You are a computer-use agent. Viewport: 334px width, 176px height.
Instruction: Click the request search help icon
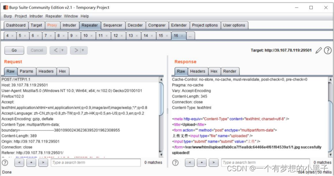5,163
